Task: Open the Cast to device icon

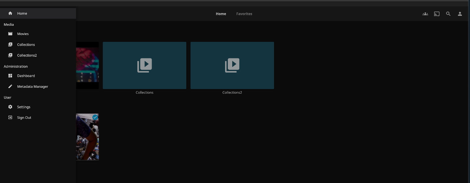Action: pyautogui.click(x=437, y=14)
